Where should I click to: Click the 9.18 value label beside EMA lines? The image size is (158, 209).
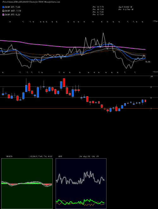pos(148,62)
